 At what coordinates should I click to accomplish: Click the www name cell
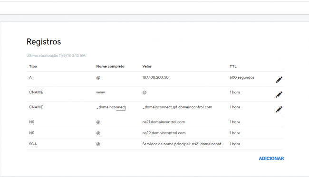[x=100, y=93]
